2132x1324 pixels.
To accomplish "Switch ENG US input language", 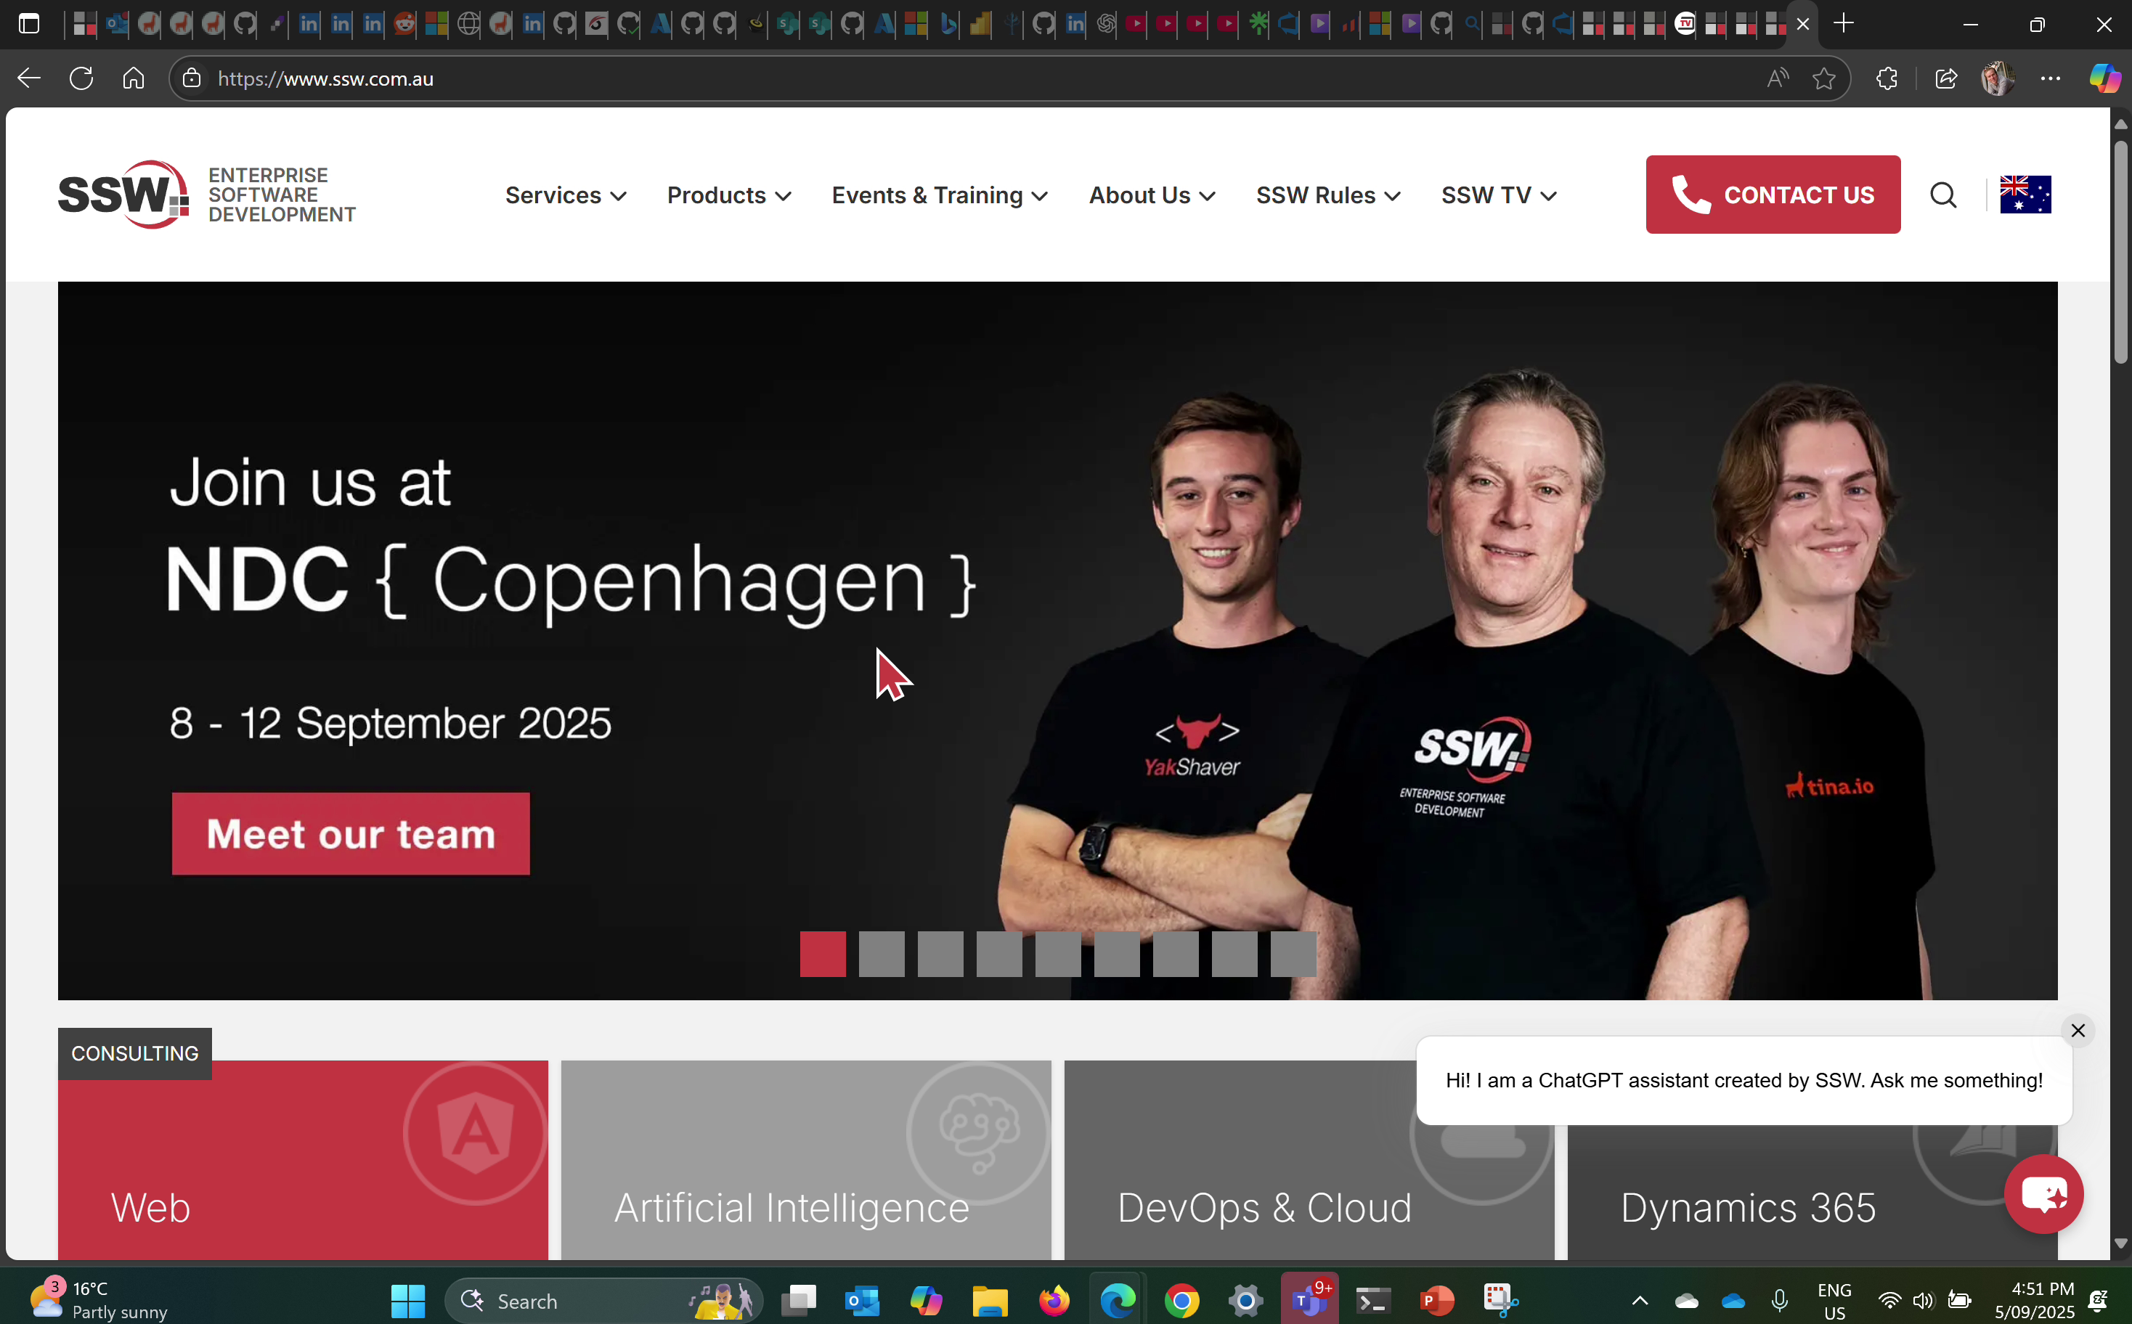I will coord(1834,1300).
